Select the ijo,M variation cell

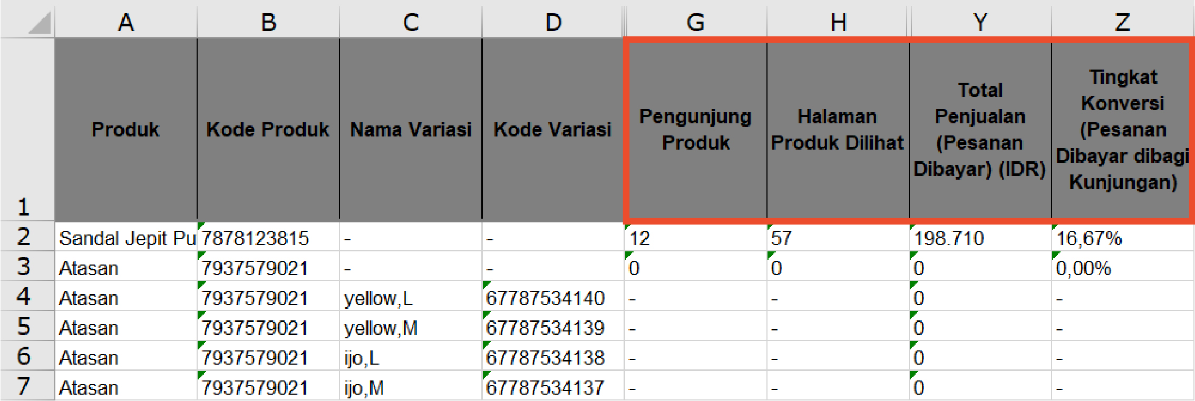point(411,388)
